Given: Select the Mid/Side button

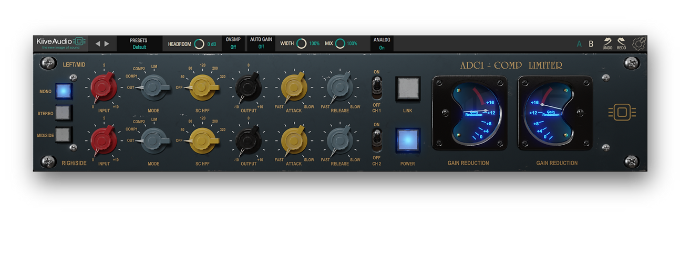Looking at the screenshot, I should coord(63,135).
